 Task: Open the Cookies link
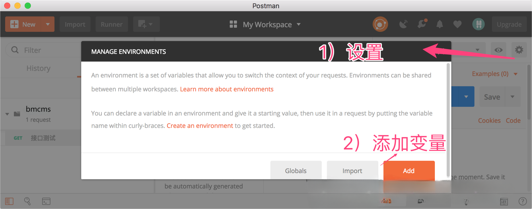click(x=489, y=121)
